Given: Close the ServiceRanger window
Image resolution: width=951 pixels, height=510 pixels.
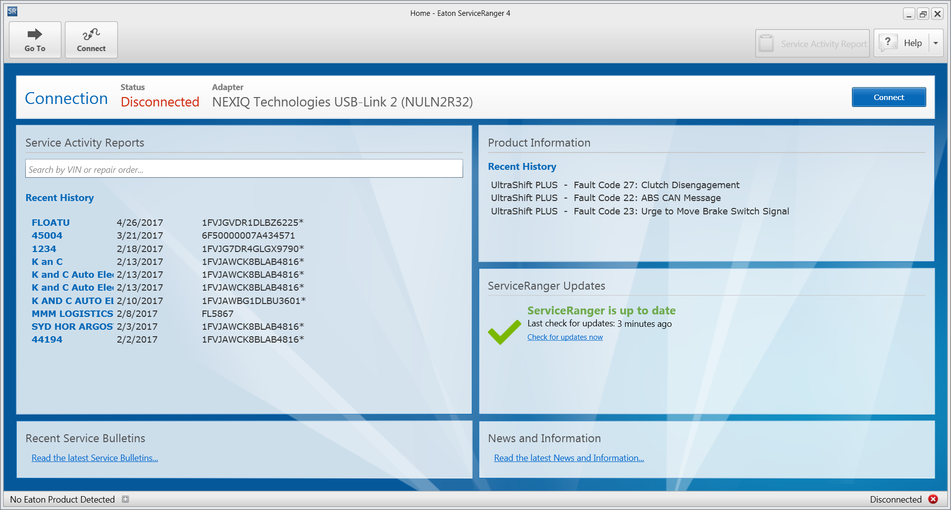Looking at the screenshot, I should (x=938, y=14).
